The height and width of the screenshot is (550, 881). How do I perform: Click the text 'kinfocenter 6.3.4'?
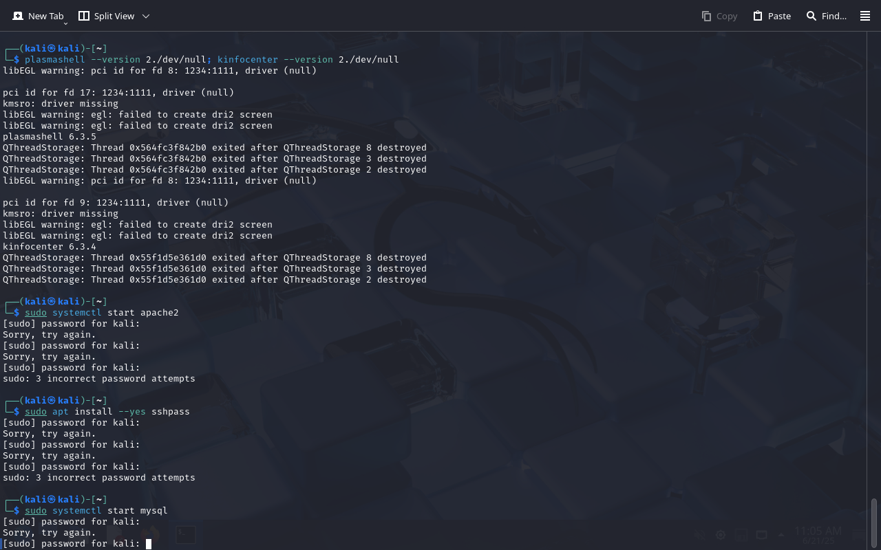[x=50, y=246]
